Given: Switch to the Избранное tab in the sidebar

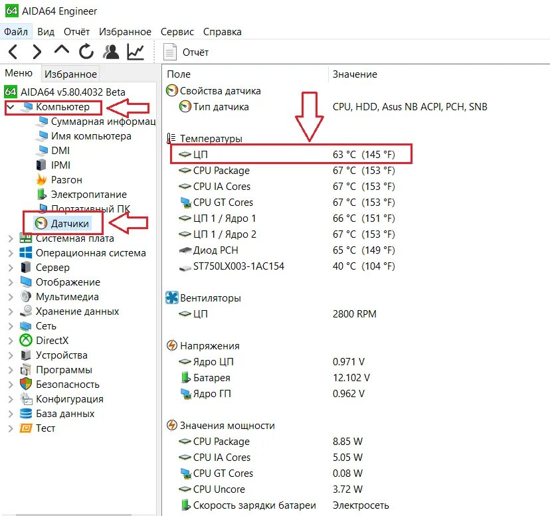Looking at the screenshot, I should [70, 74].
